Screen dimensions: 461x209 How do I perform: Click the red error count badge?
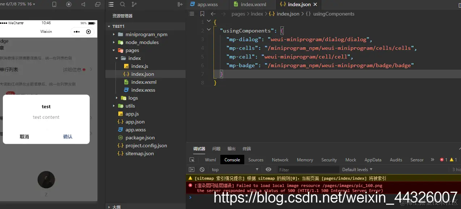[x=444, y=160]
